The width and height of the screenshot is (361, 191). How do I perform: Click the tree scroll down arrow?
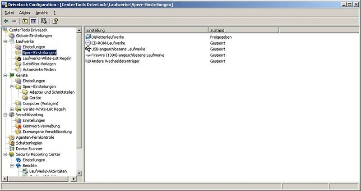coord(79,173)
